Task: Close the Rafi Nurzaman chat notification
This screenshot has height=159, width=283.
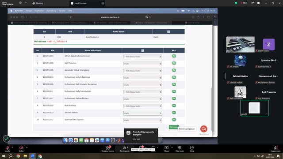Action: point(156,130)
